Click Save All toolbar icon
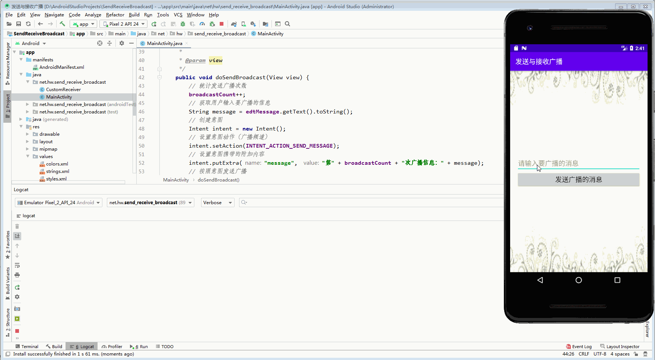The width and height of the screenshot is (655, 360). [x=19, y=24]
